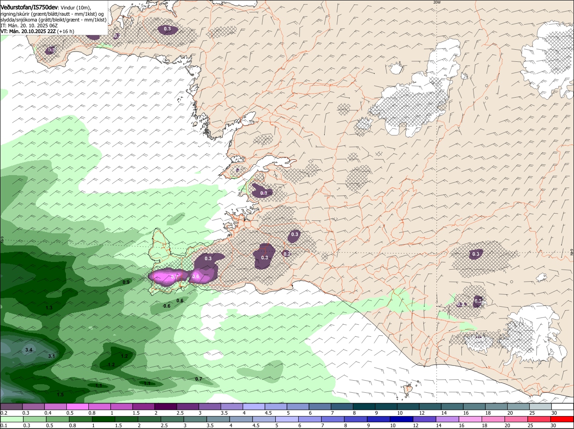This screenshot has height=429, width=574.
Task: Click the '30' label in the rain legend
Action: [x=553, y=425]
